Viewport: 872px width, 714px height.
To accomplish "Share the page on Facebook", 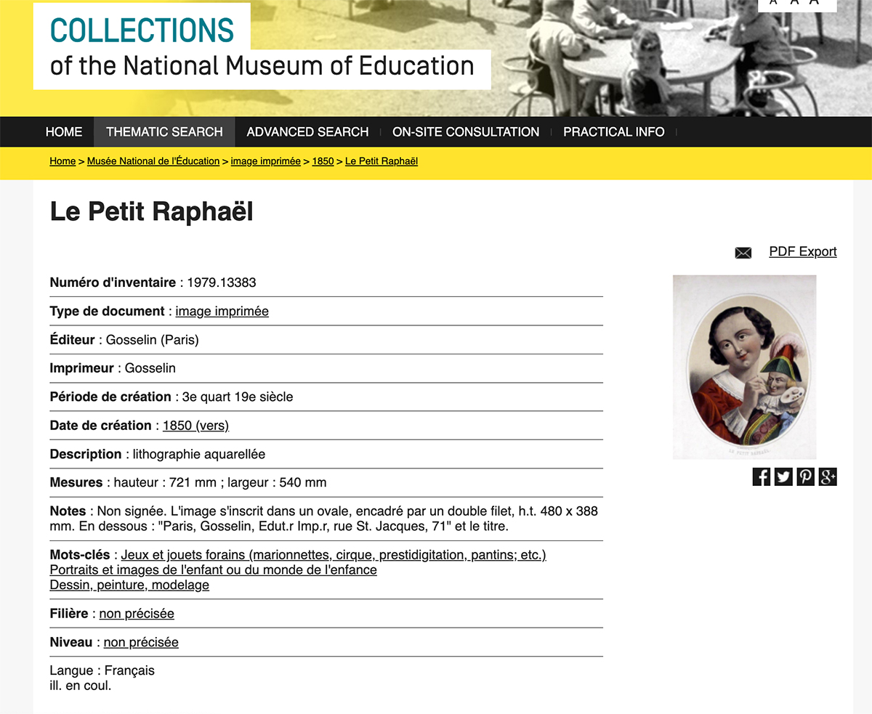I will click(761, 476).
